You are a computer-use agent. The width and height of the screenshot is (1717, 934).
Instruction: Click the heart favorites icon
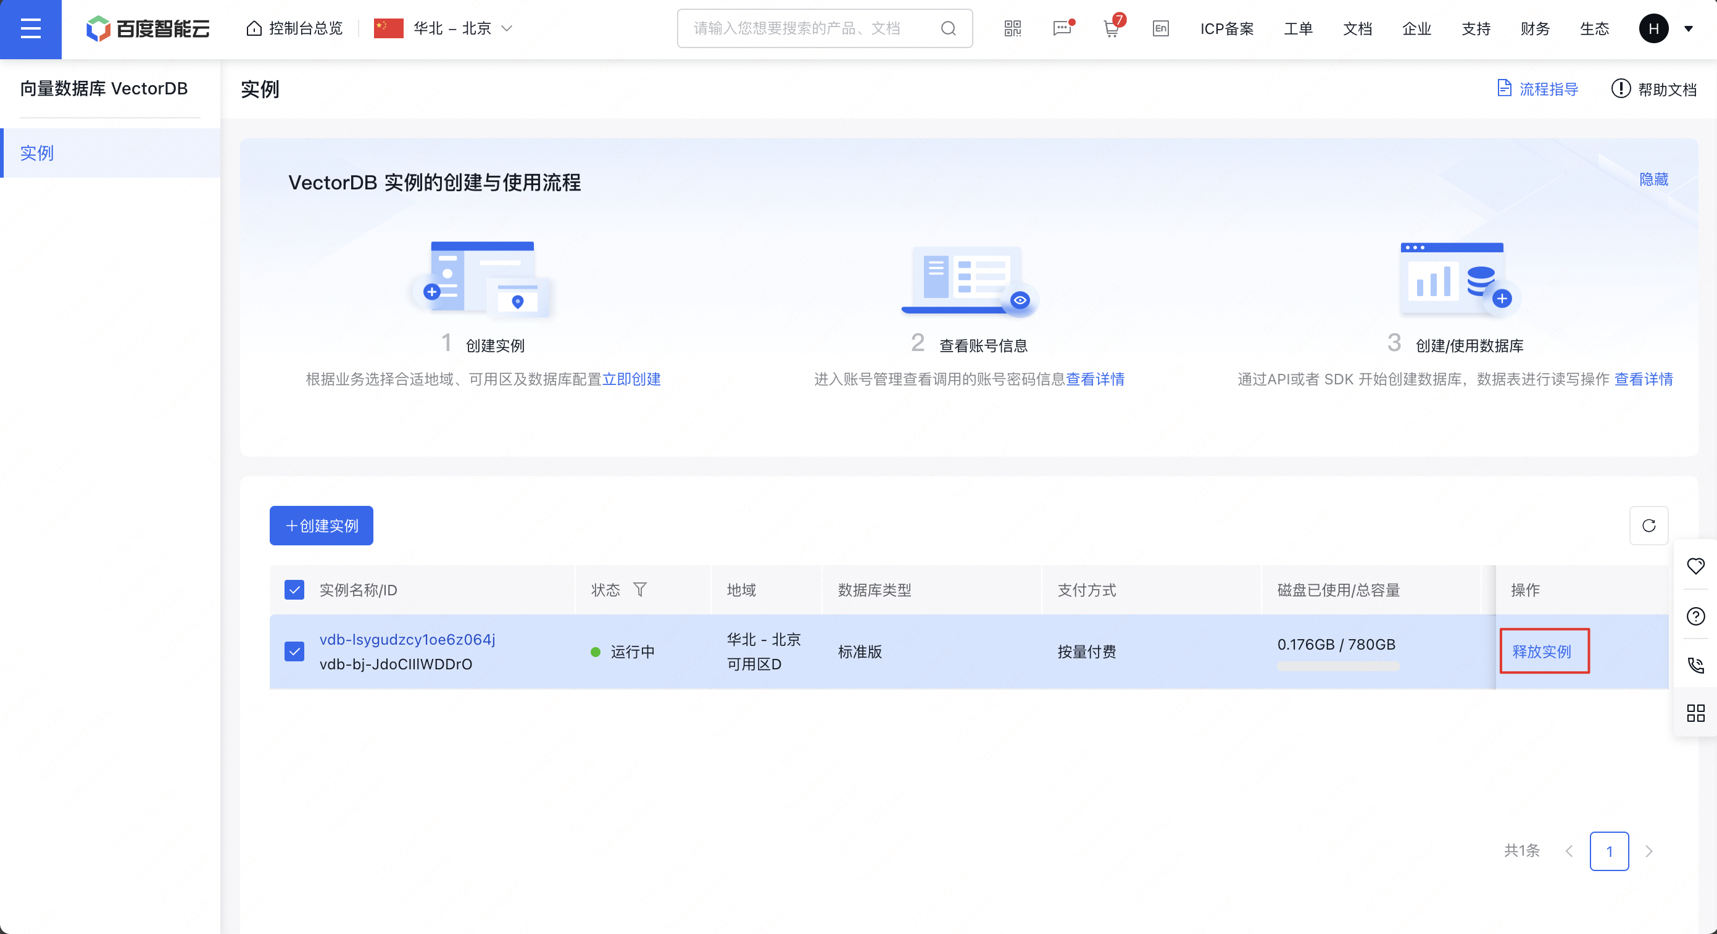1695,566
